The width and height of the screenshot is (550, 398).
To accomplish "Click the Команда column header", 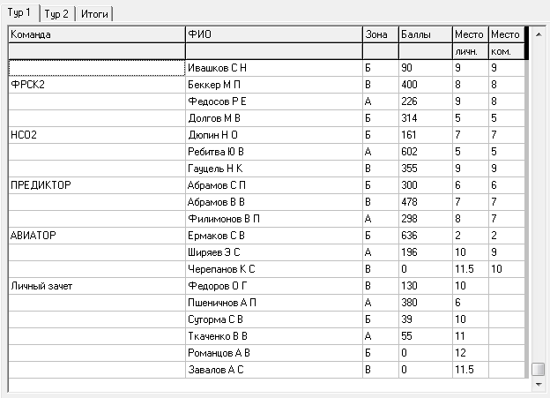I will click(97, 34).
